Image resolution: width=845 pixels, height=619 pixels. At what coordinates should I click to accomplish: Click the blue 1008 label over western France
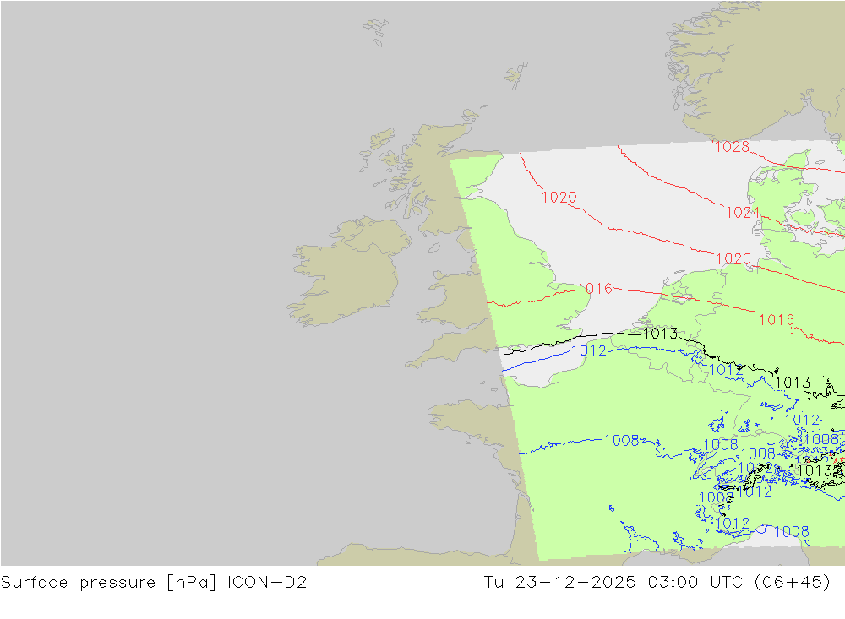[x=621, y=441]
